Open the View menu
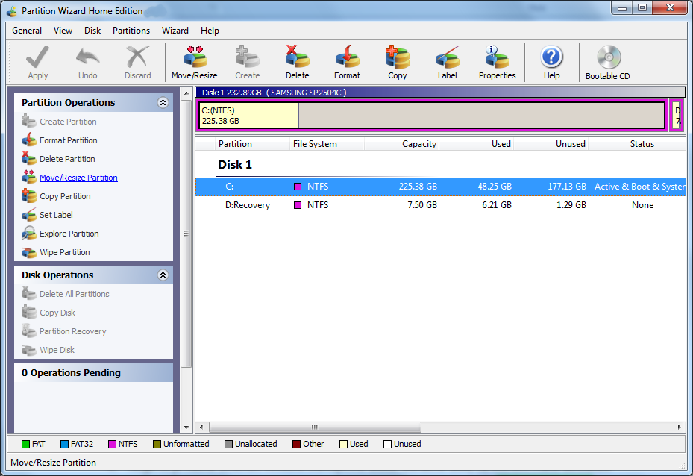 click(63, 31)
